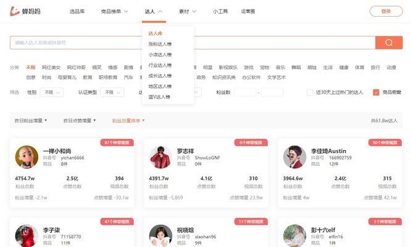Filter by 情感 category

coord(113,67)
